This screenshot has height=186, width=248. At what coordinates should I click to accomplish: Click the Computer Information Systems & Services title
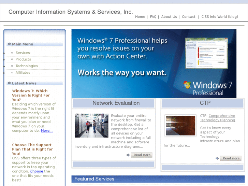click(71, 12)
